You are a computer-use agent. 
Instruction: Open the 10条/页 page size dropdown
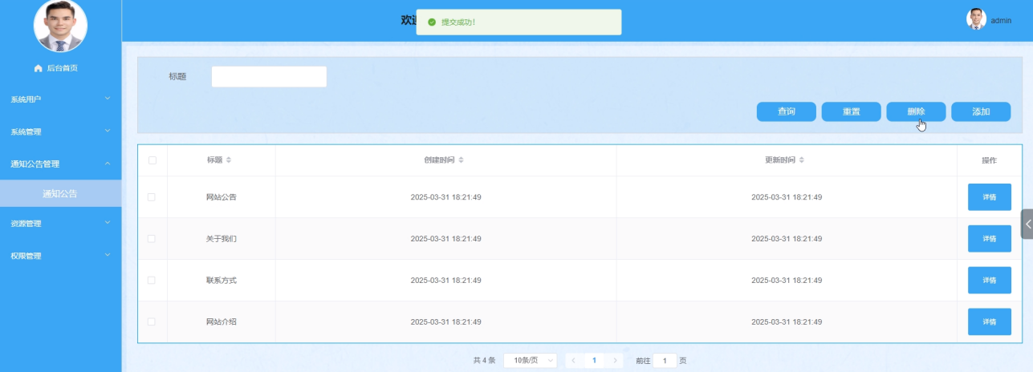coord(531,361)
